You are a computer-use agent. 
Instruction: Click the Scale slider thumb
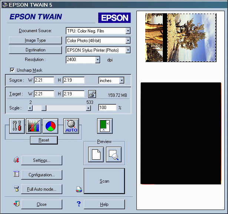(x=44, y=108)
